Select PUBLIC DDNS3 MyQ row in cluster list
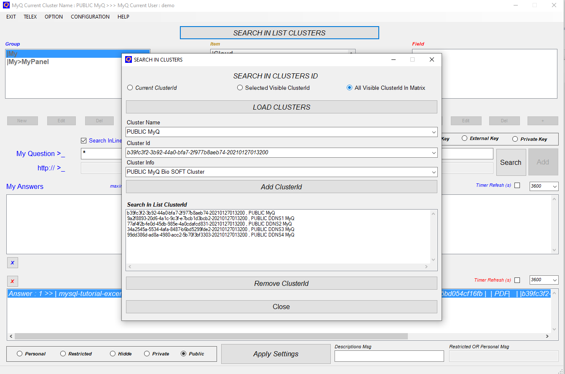The width and height of the screenshot is (565, 374). [211, 229]
